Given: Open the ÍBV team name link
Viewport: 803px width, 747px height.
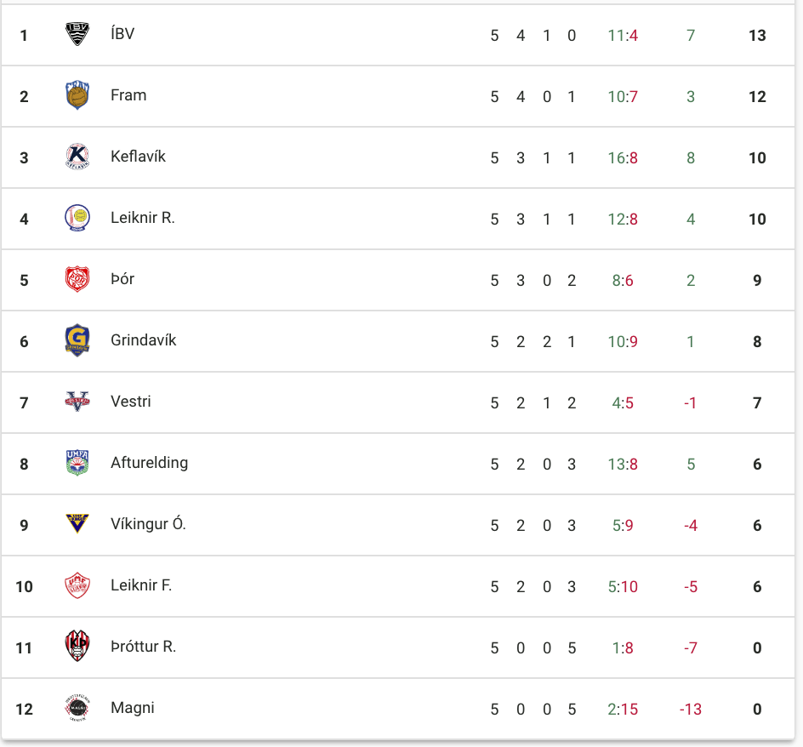Looking at the screenshot, I should [122, 33].
